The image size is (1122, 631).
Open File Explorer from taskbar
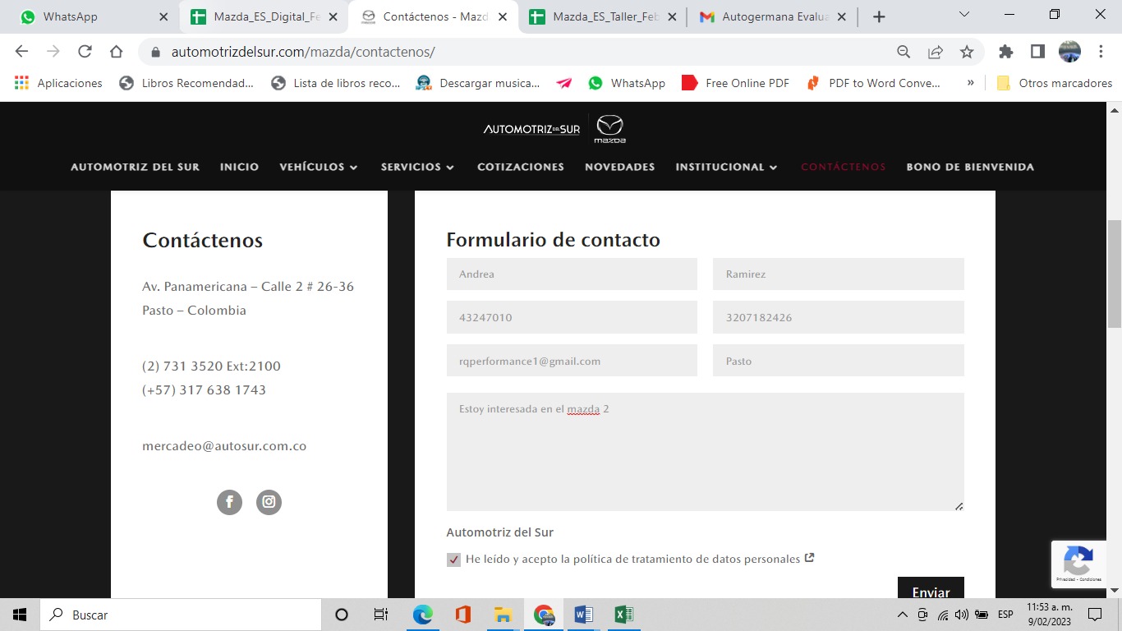point(503,615)
